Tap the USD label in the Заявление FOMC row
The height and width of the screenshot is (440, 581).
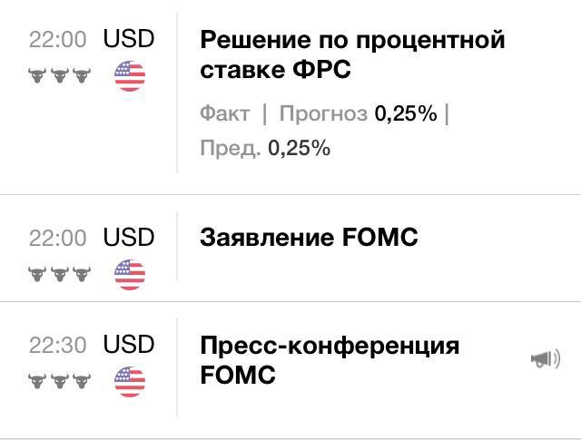point(129,237)
